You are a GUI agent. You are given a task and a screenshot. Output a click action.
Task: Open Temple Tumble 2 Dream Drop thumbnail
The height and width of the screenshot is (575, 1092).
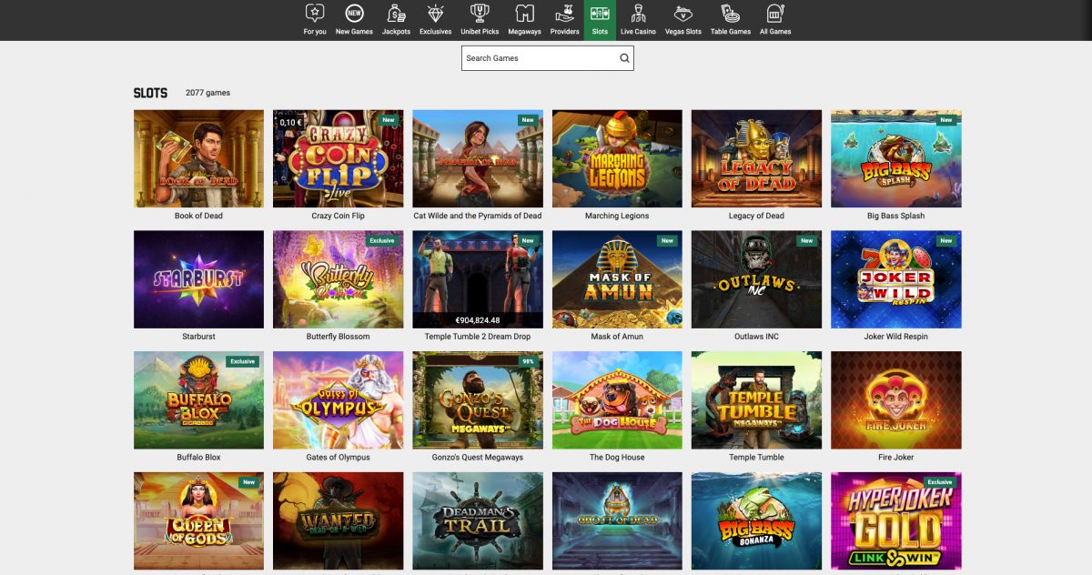coord(478,279)
